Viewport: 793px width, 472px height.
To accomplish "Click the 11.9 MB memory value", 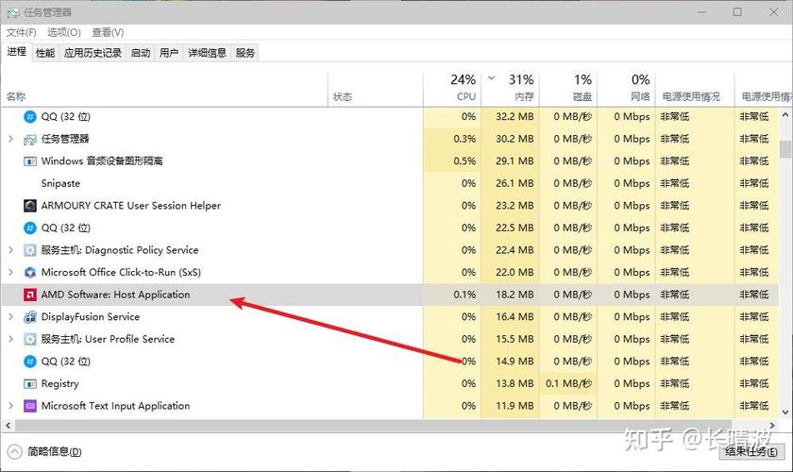I will click(x=515, y=406).
